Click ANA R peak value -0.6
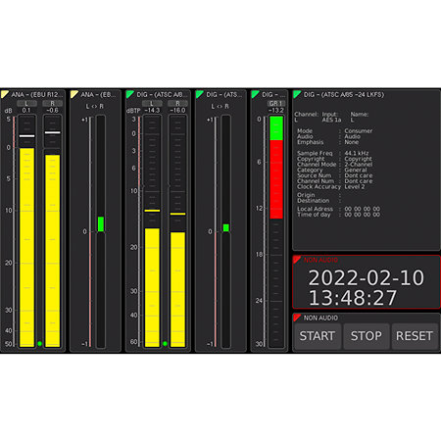Screen dimensions: 441x441 [x=52, y=111]
